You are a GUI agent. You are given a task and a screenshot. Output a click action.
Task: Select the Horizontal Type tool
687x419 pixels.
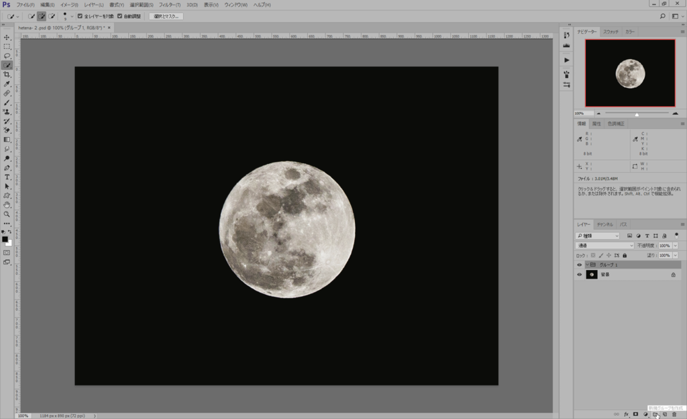click(x=7, y=177)
